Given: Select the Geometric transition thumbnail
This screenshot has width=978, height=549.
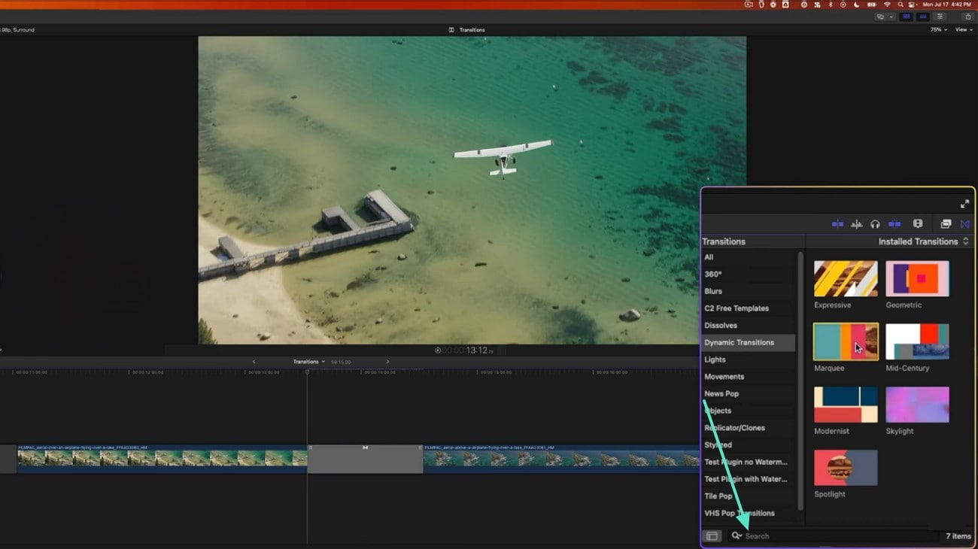Looking at the screenshot, I should pyautogui.click(x=917, y=279).
